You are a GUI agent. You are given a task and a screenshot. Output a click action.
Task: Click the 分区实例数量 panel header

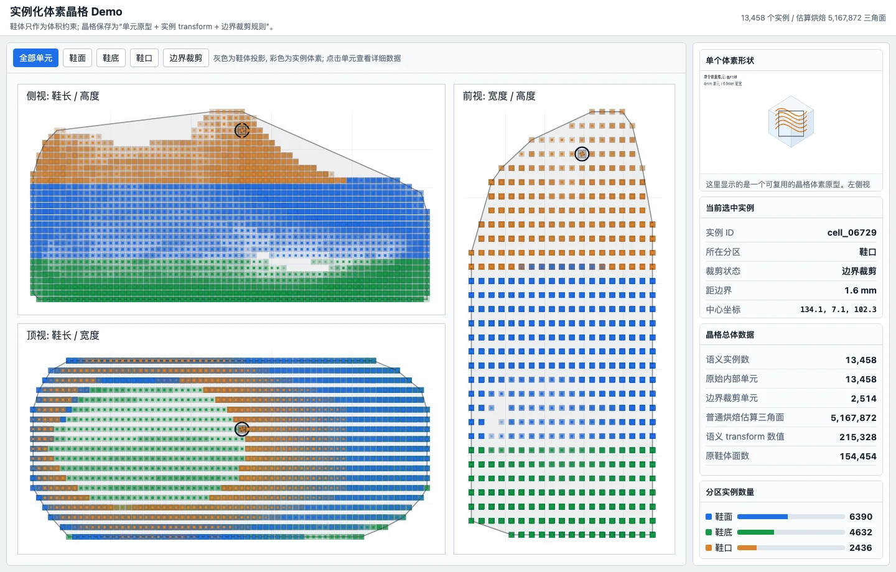tap(730, 492)
